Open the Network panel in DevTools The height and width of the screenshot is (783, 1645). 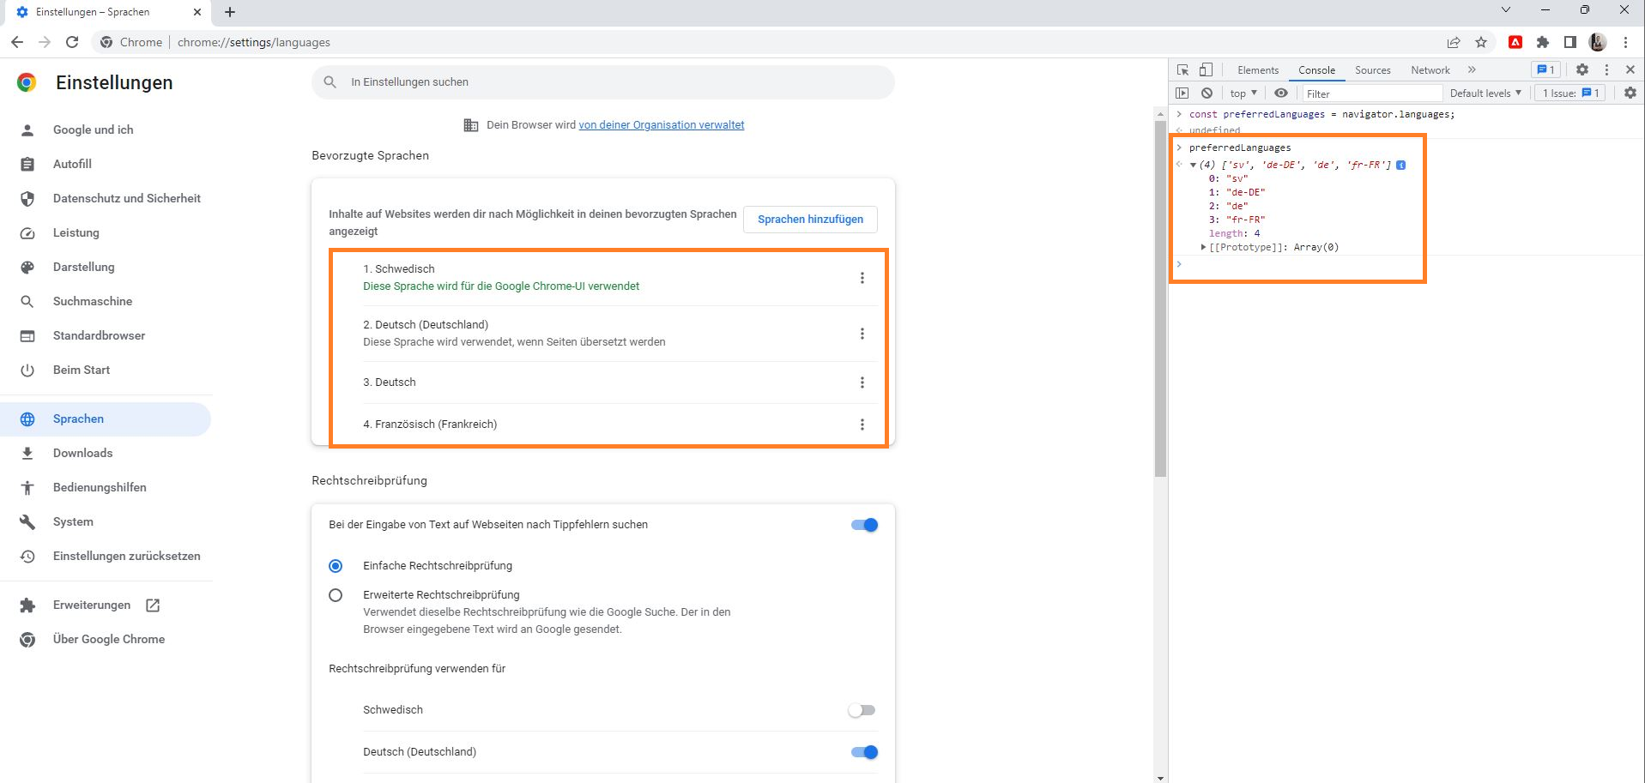(1429, 69)
